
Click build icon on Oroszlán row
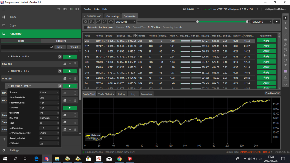(65, 78)
